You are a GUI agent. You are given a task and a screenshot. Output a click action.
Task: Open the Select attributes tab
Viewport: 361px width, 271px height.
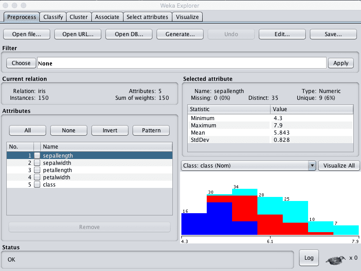tap(147, 17)
